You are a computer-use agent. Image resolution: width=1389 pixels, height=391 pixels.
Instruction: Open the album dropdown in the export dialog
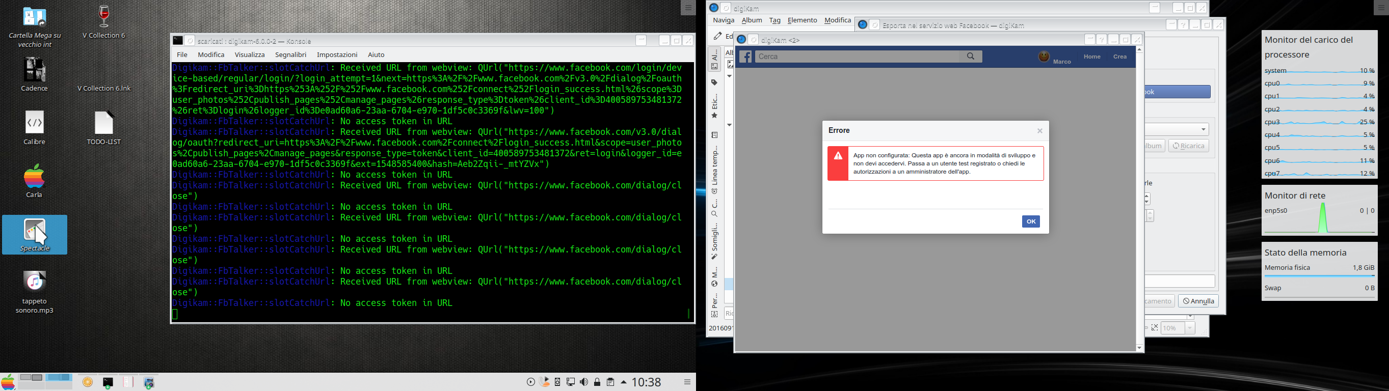point(1204,130)
